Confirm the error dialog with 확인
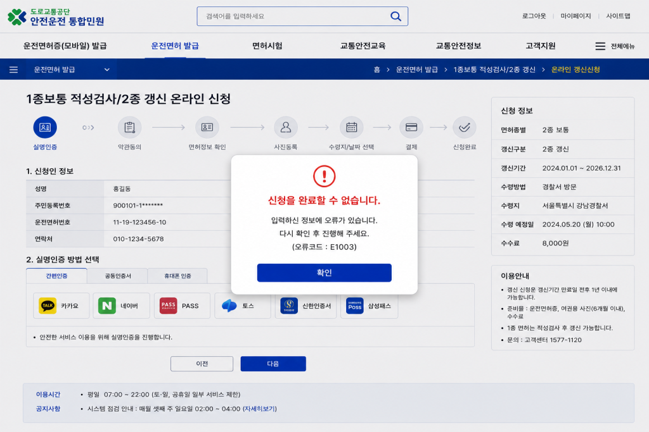 (324, 273)
